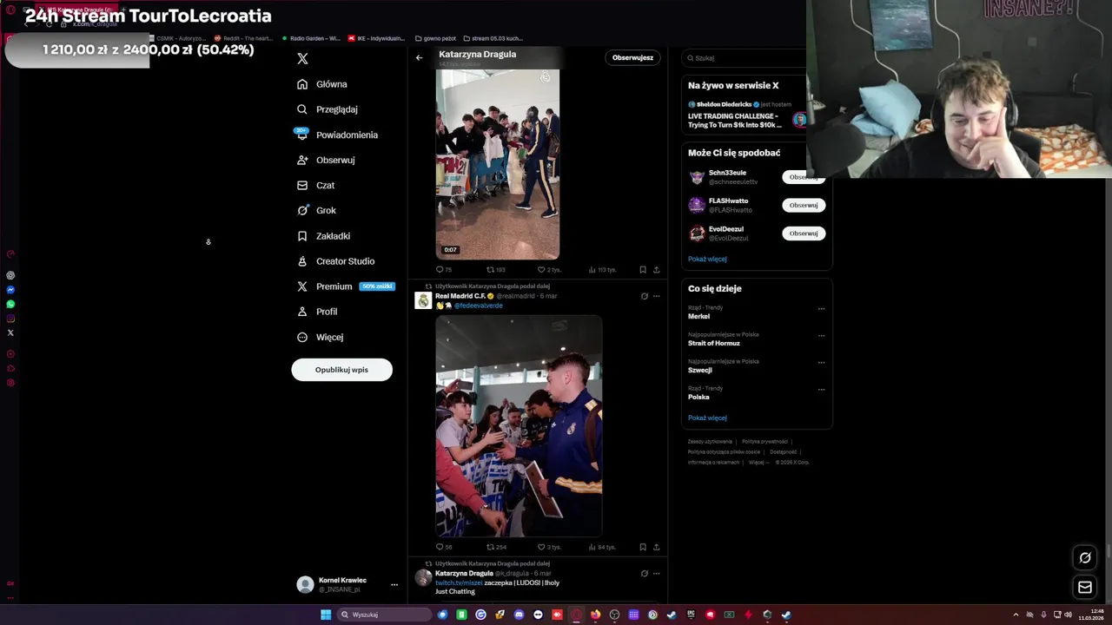This screenshot has height=625, width=1112.
Task: Open Premium subscription page
Action: (345, 286)
